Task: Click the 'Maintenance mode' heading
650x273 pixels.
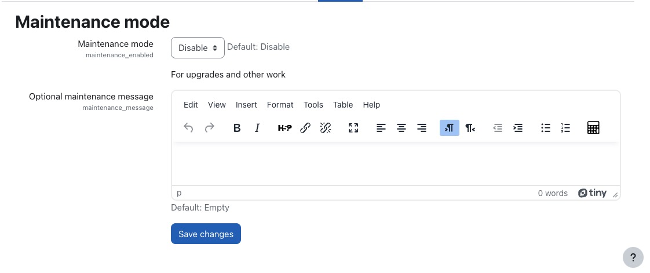Action: coord(93,22)
